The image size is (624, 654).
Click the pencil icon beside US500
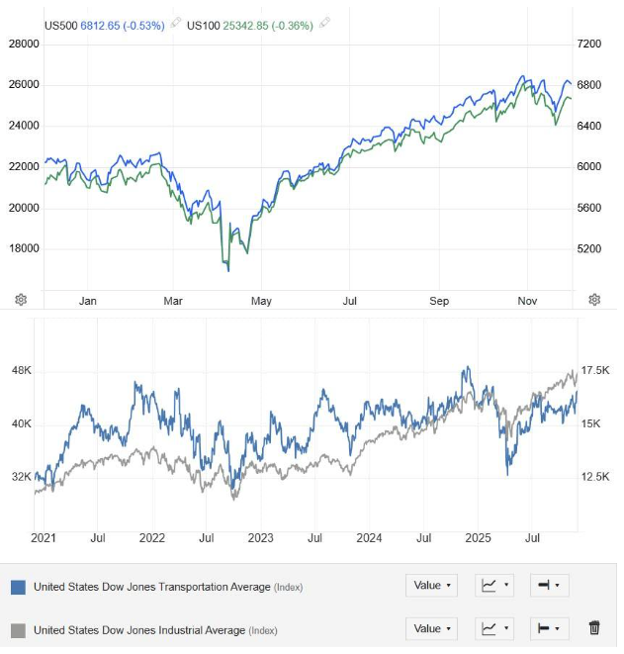tap(176, 24)
